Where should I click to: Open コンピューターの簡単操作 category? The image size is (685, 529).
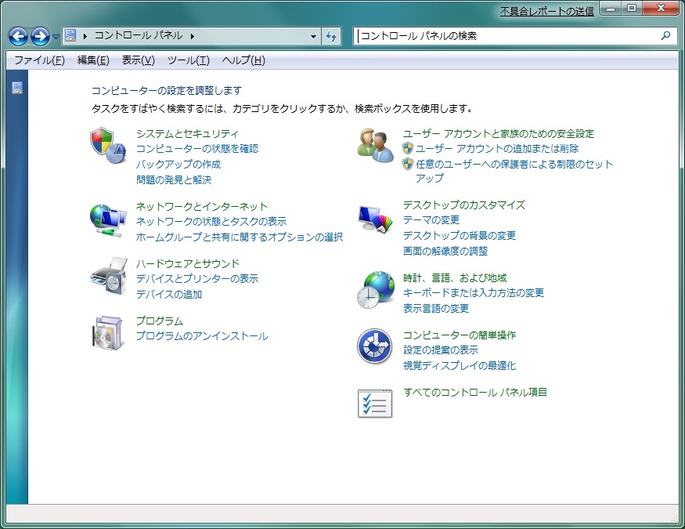pos(459,335)
